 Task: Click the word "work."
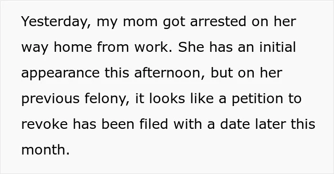pos(153,47)
